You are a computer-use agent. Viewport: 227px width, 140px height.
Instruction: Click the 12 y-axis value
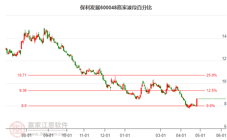point(224,58)
